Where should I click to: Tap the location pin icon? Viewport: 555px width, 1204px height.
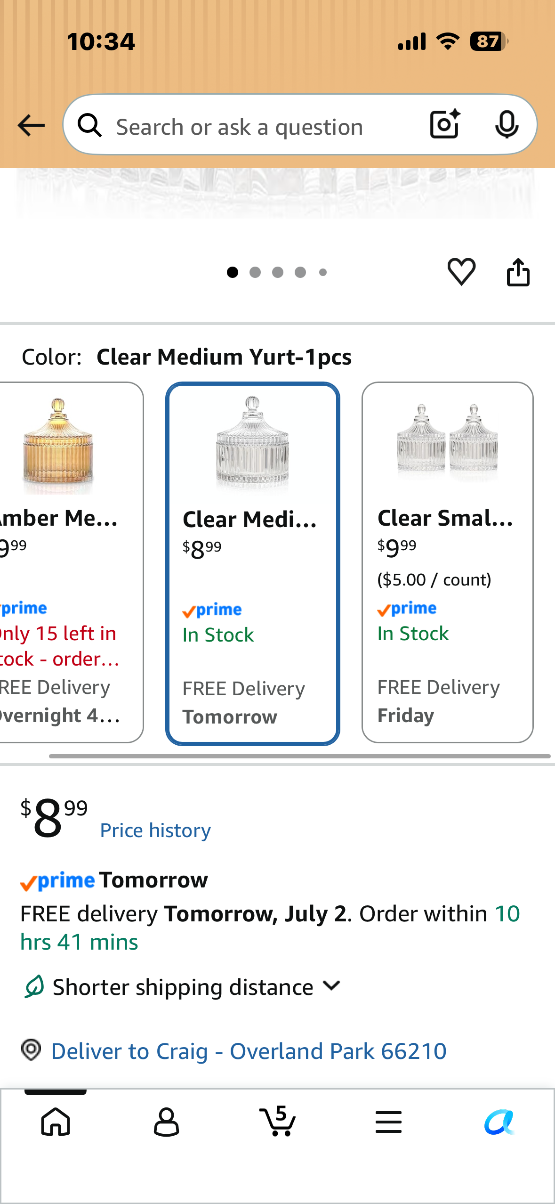pos(31,1050)
